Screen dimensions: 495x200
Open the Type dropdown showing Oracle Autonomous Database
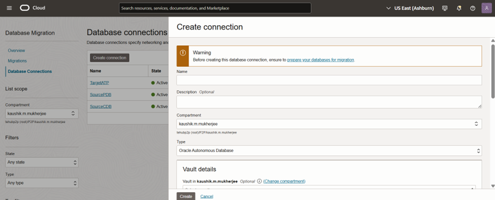[329, 151]
